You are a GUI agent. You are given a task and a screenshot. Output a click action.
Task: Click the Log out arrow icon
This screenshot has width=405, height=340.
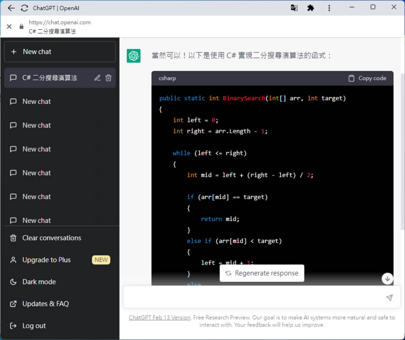pyautogui.click(x=13, y=326)
